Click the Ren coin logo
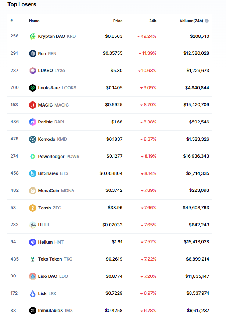 33,54
